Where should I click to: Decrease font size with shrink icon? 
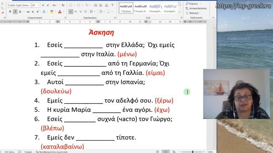48,6
